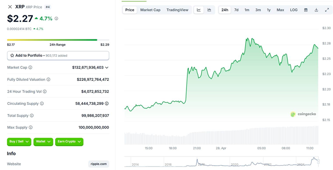Click the info icon beside Market Cap
This screenshot has height=170, width=333.
click(x=30, y=67)
